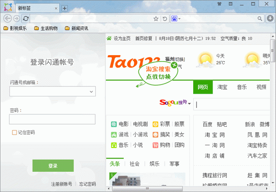This screenshot has width=276, height=192.
Task: Click the 搞笑 smiley icon
Action: 155,135
